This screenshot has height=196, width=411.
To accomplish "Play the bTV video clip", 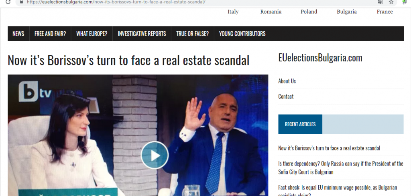I will click(155, 155).
